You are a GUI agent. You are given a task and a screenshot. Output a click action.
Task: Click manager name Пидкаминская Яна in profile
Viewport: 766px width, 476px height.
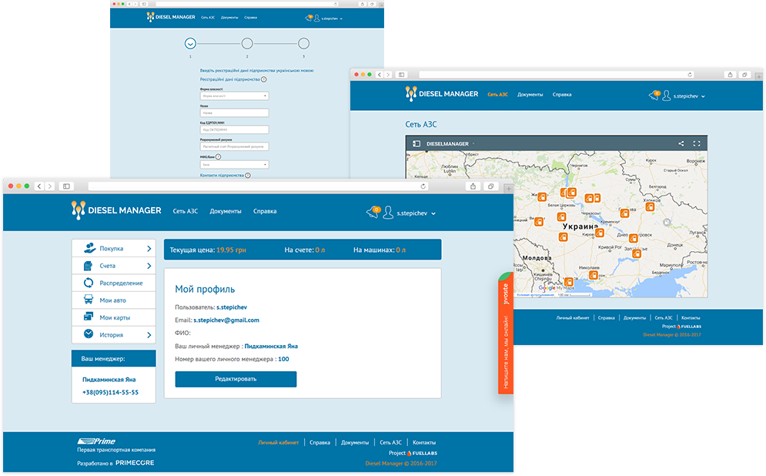[271, 346]
